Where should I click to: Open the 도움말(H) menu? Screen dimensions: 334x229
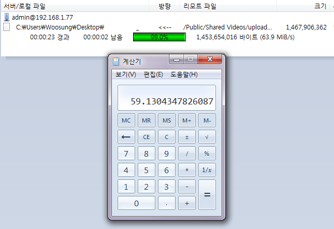coord(184,74)
